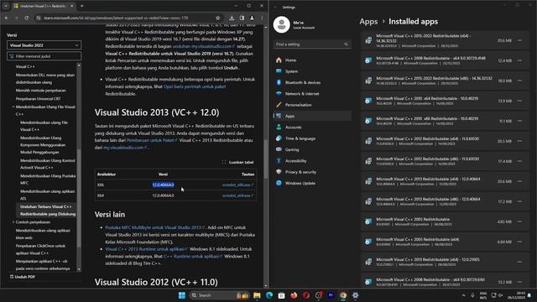Open Visual C++ 2013 Runtime untuk aplikasi link
This screenshot has height=302, width=537.
click(x=146, y=249)
